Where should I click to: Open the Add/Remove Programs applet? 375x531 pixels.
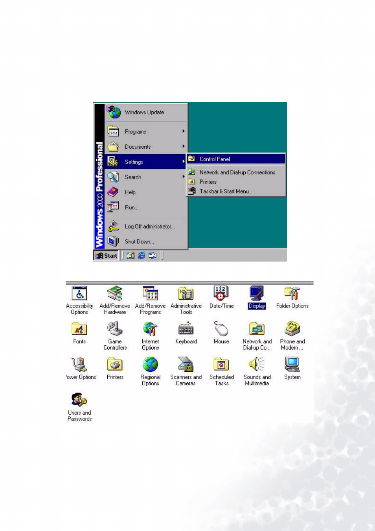pos(151,301)
